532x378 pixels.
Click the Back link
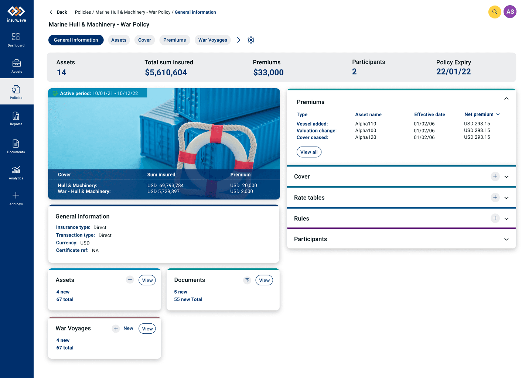click(62, 12)
